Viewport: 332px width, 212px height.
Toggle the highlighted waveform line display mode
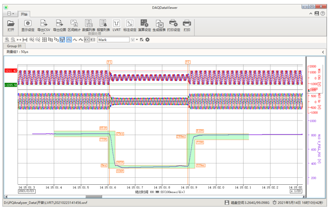pyautogui.click(x=69, y=40)
